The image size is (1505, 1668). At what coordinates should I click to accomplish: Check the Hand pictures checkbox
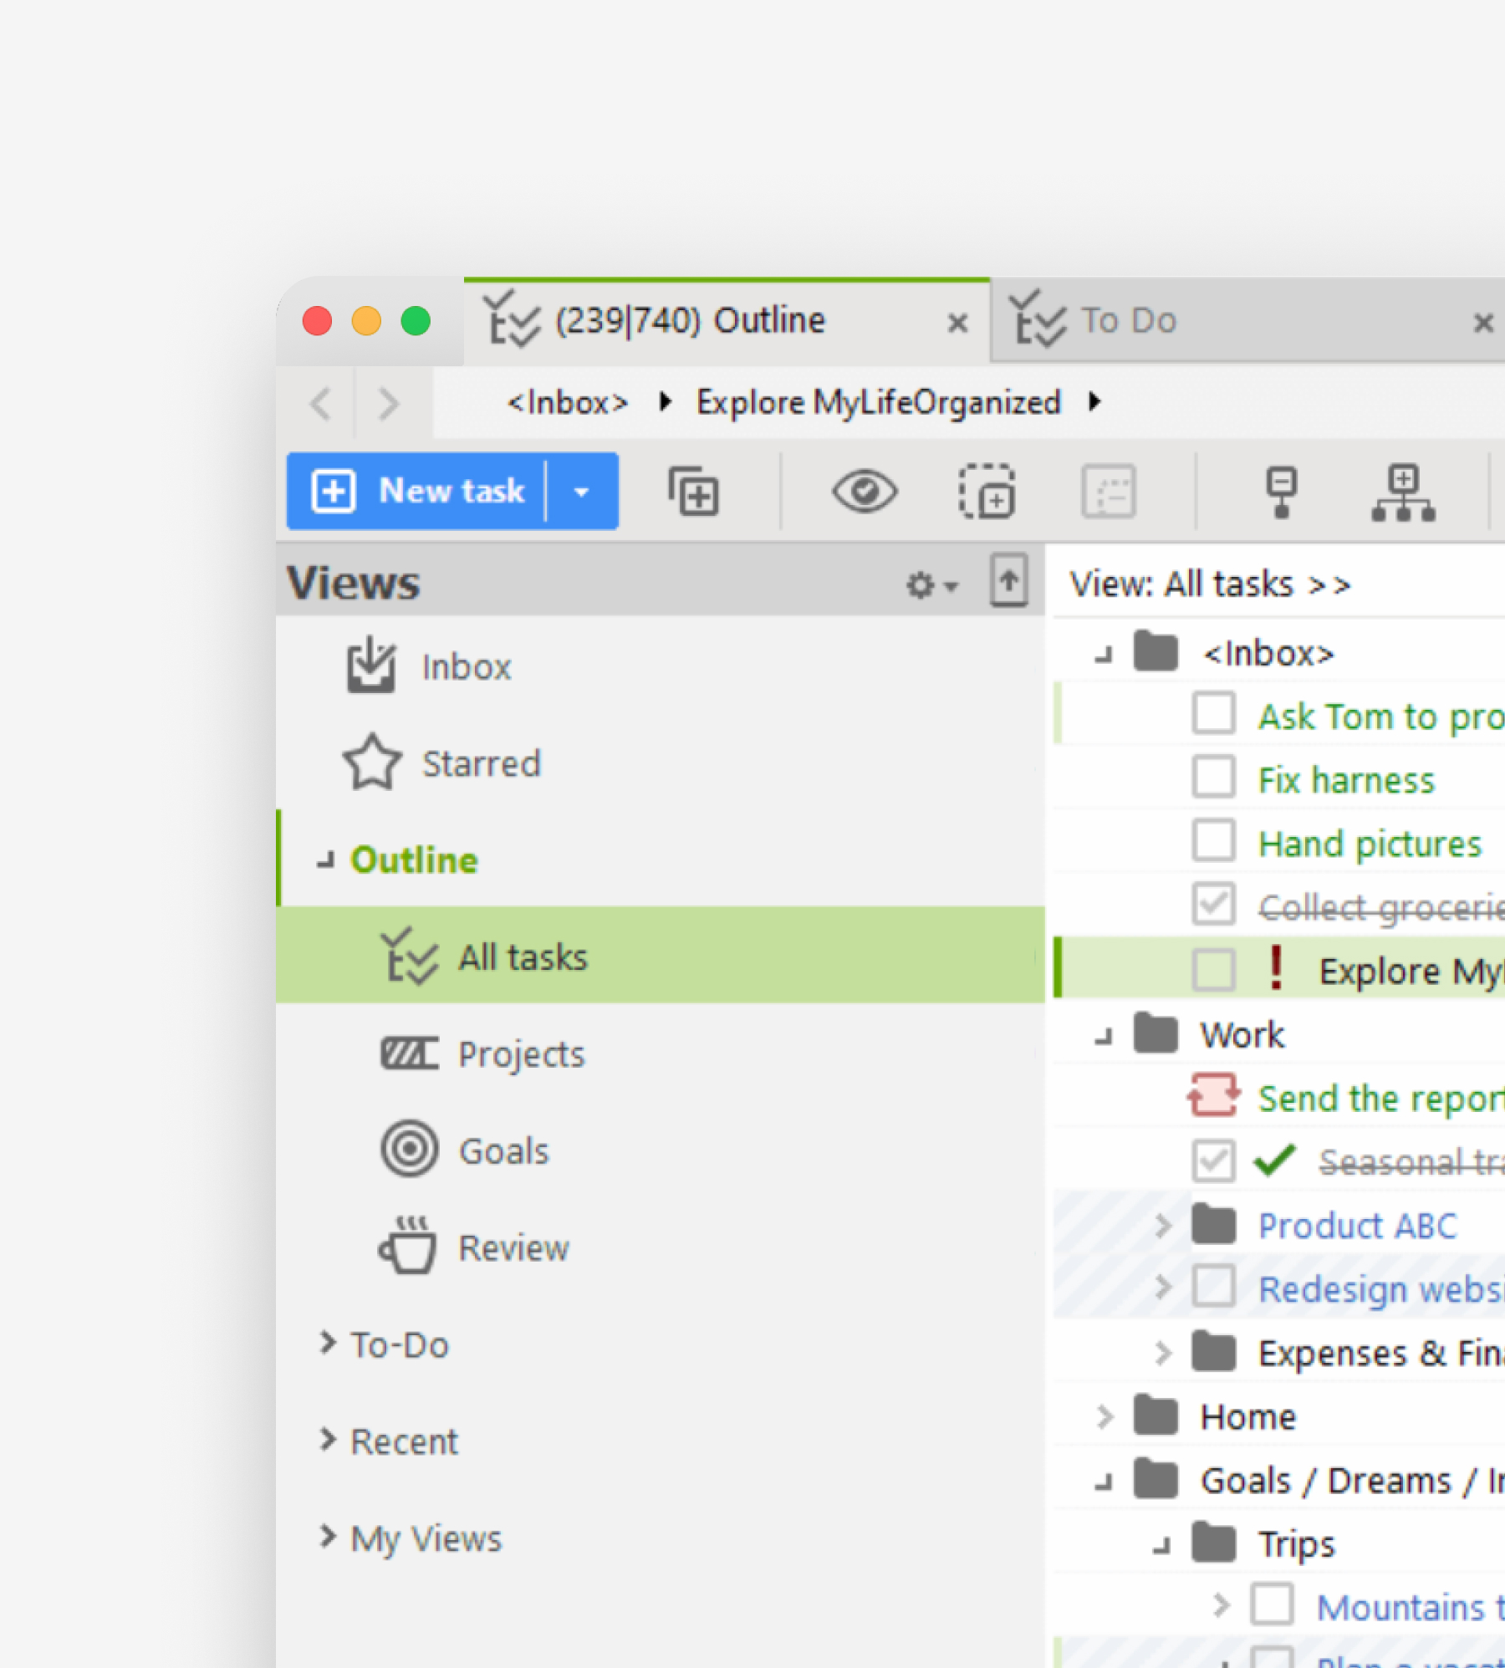[1213, 840]
